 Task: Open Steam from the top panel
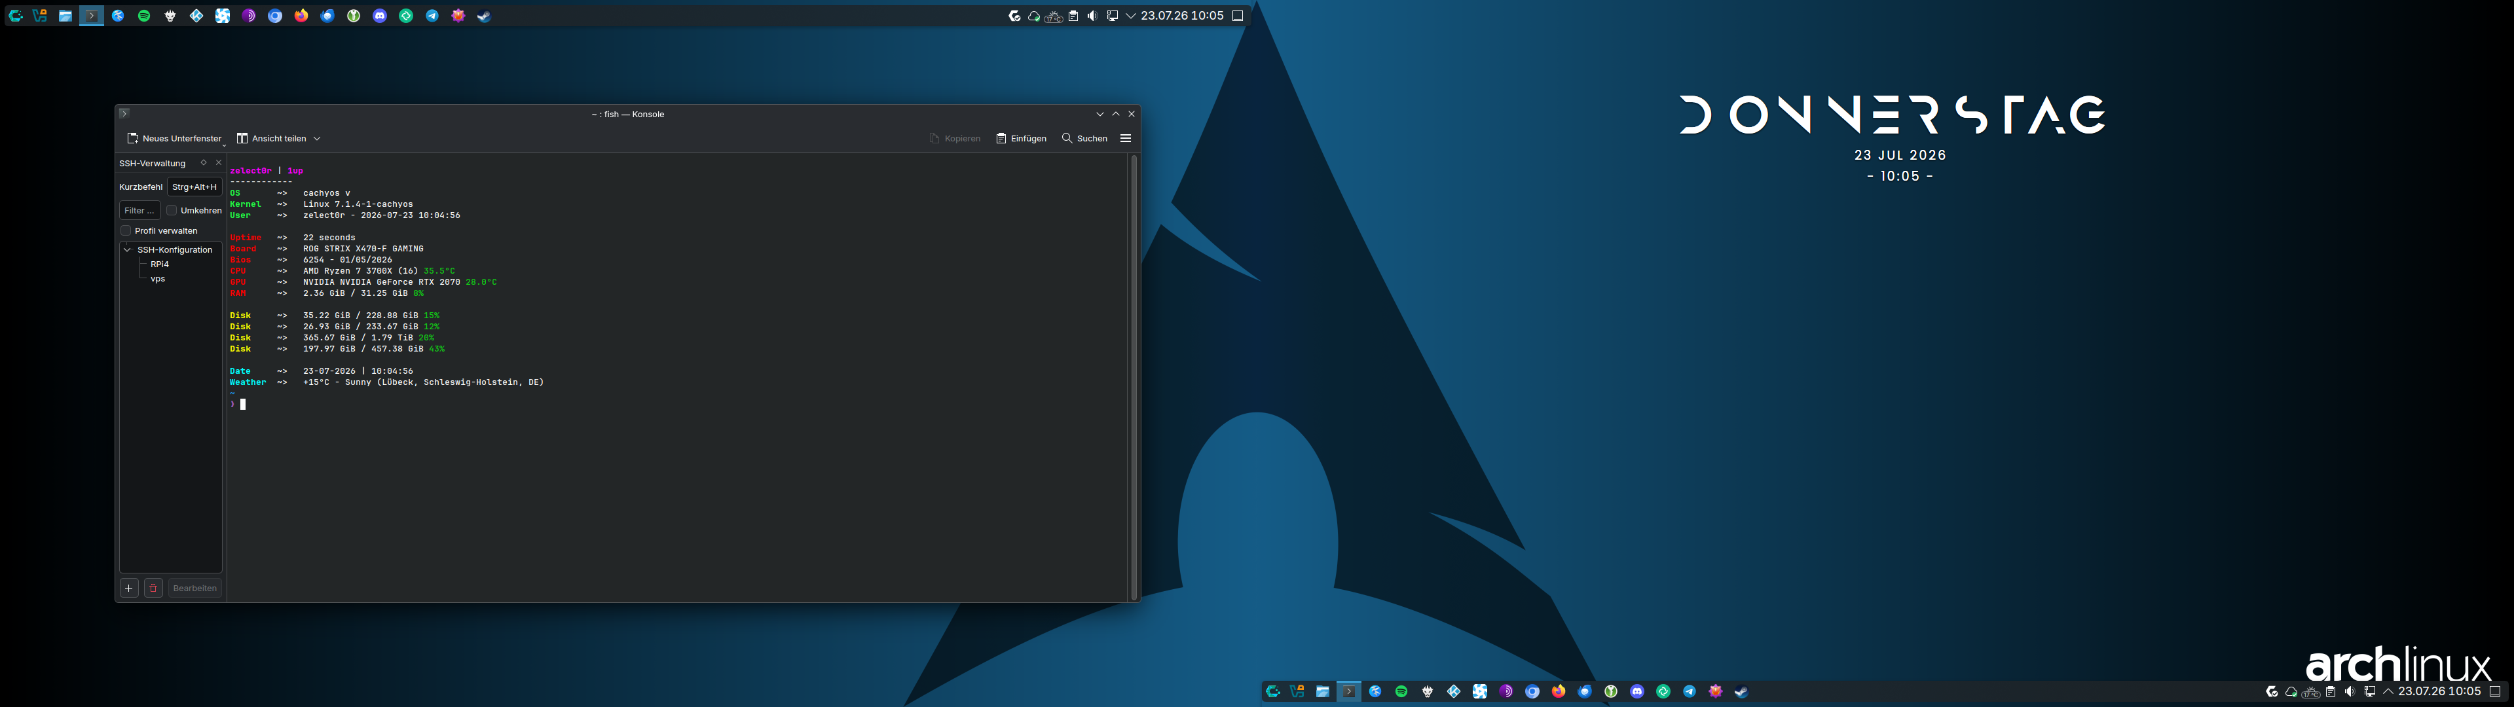[x=484, y=16]
